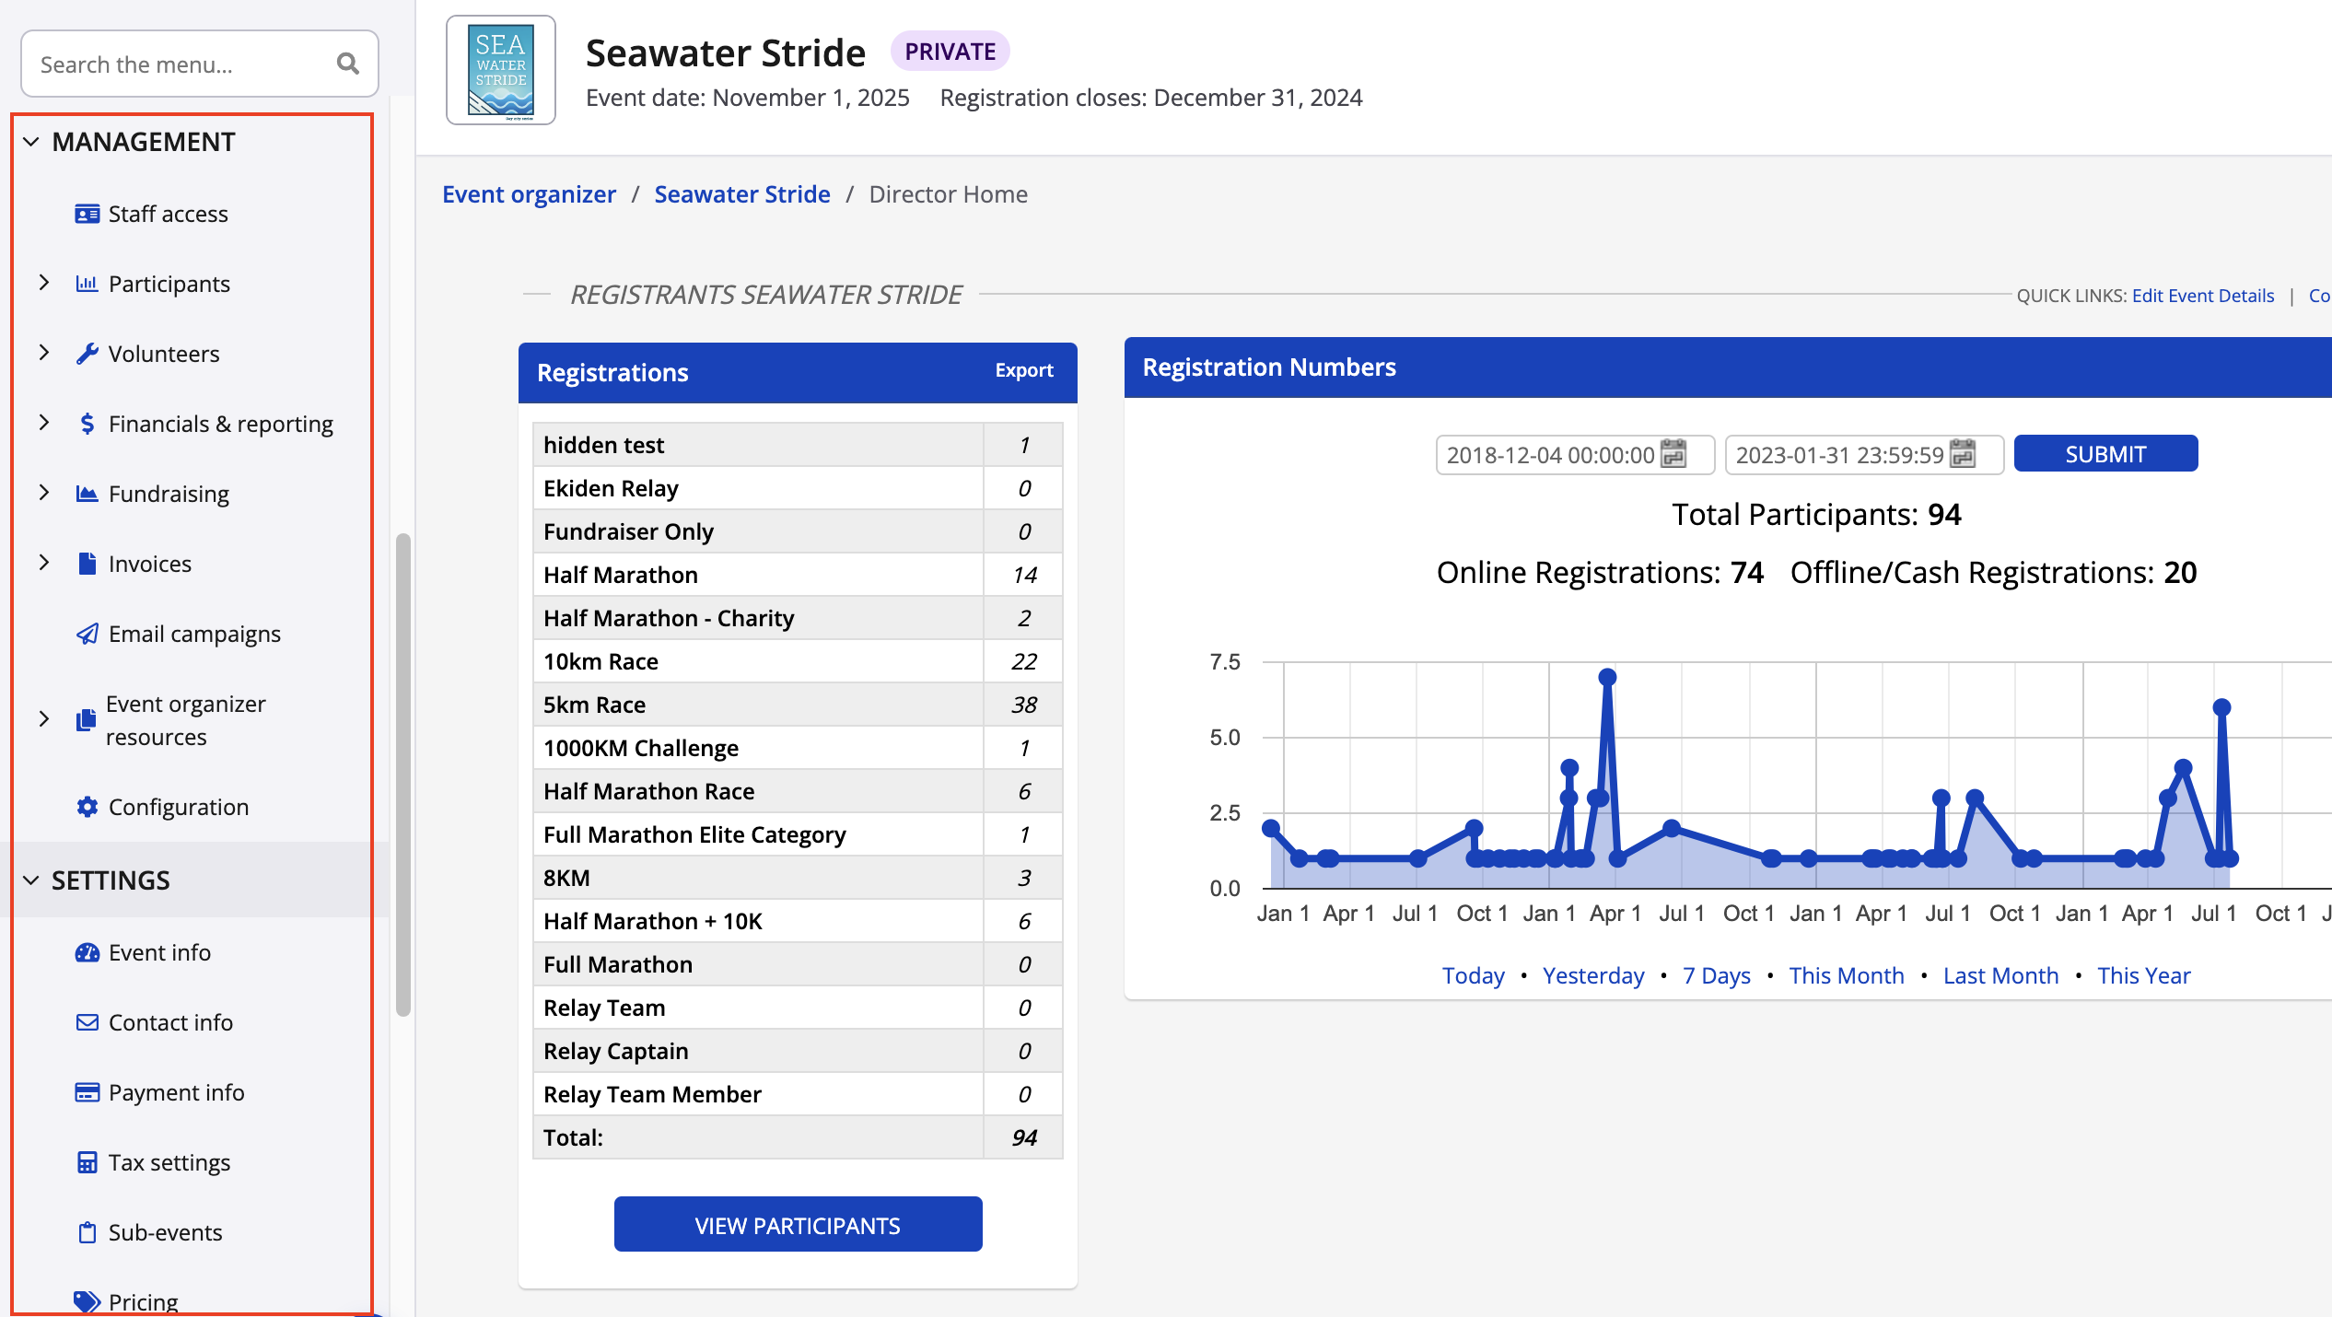The image size is (2332, 1317).
Task: Click the Seawater Stride event logo
Action: click(500, 70)
